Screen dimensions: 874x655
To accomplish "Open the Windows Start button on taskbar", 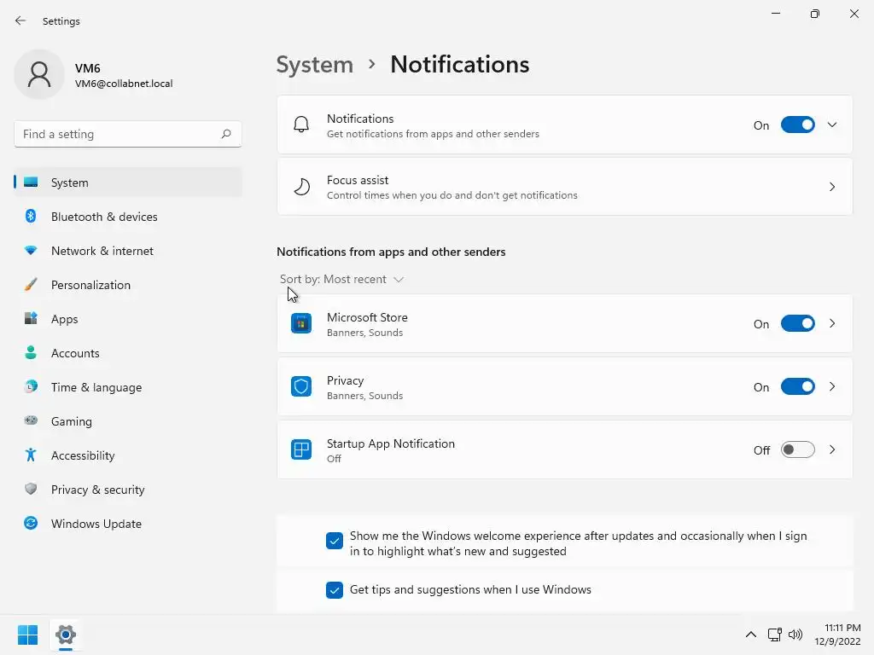I will coord(27,635).
